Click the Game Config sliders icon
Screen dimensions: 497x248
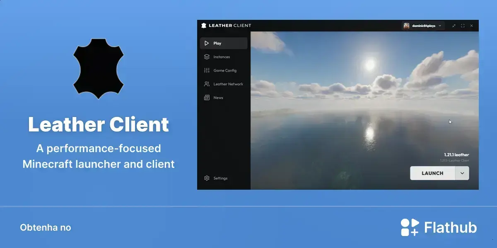tap(207, 71)
